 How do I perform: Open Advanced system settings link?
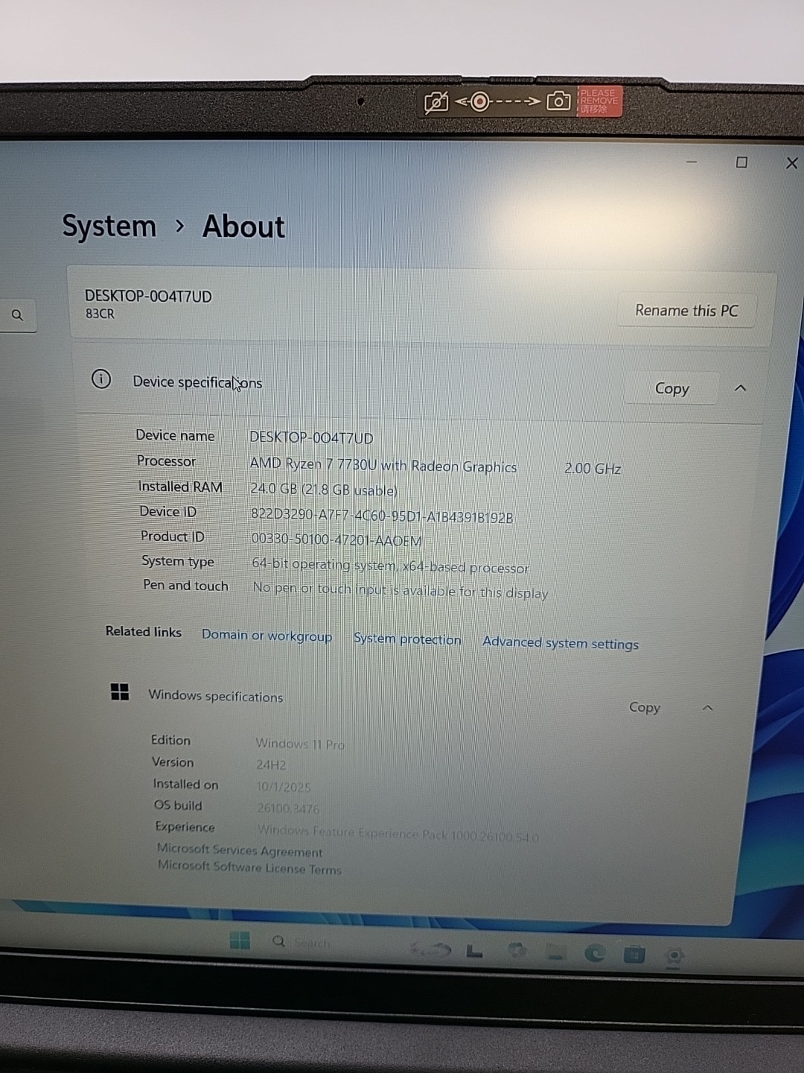(561, 643)
